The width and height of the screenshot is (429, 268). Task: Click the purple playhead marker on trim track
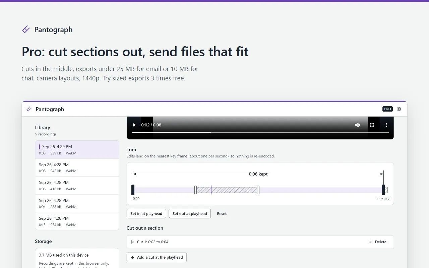pyautogui.click(x=211, y=190)
